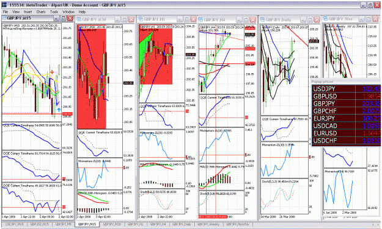
Task: Click the chart icon of GBPJPY,Daily window
Action: (263, 19)
